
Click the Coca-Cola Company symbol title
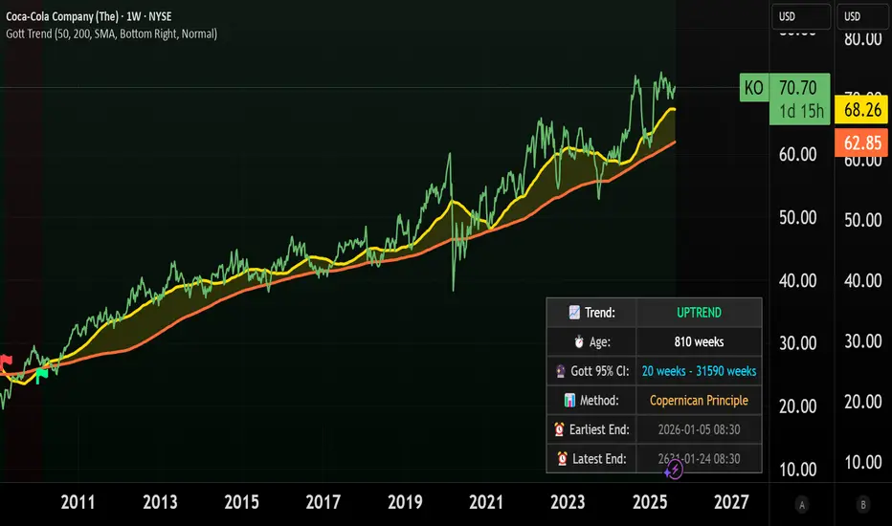pyautogui.click(x=89, y=16)
